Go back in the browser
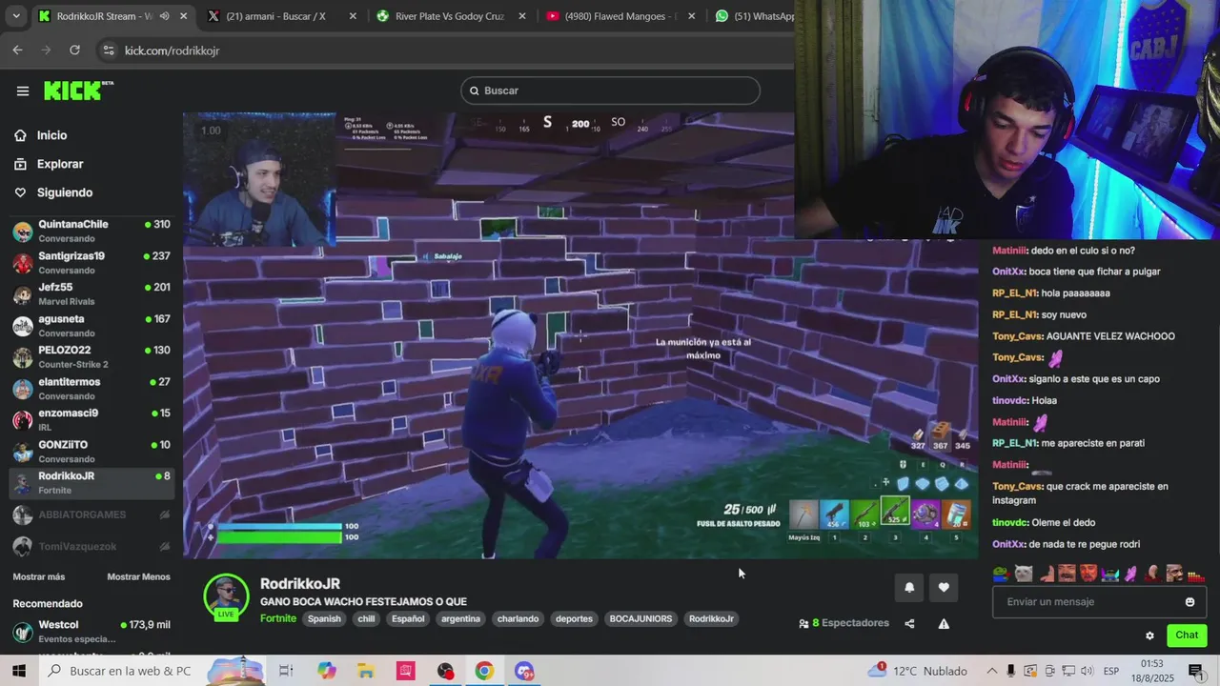The image size is (1220, 686). [x=17, y=50]
